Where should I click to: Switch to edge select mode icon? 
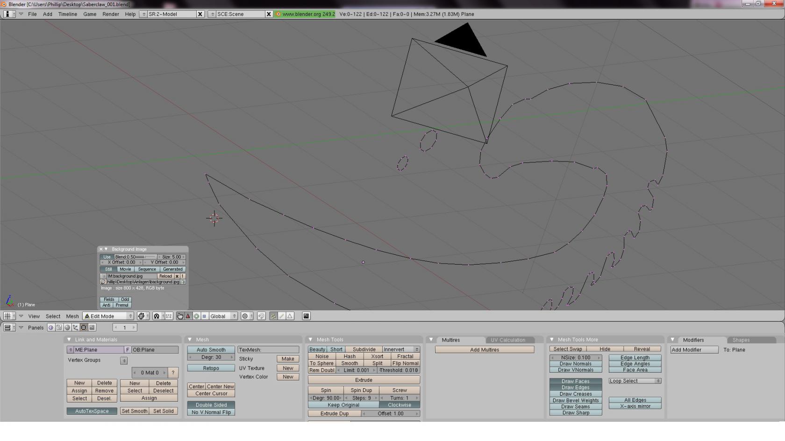coord(282,316)
